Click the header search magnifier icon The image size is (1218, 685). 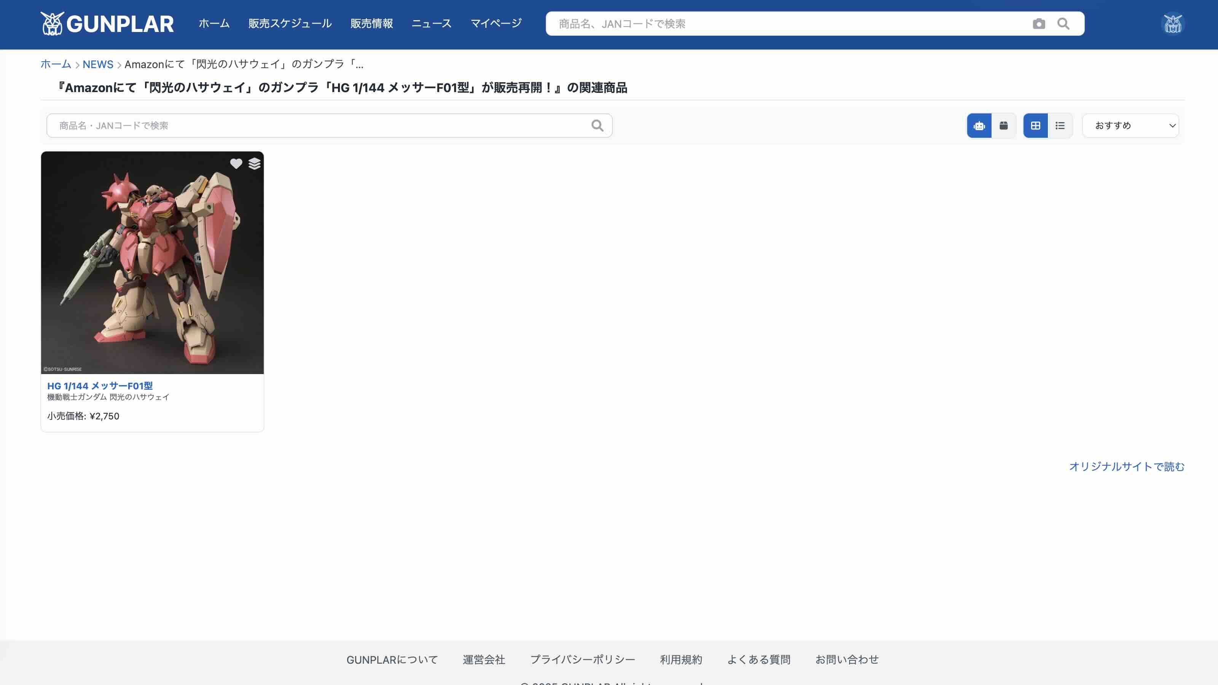click(x=1063, y=24)
